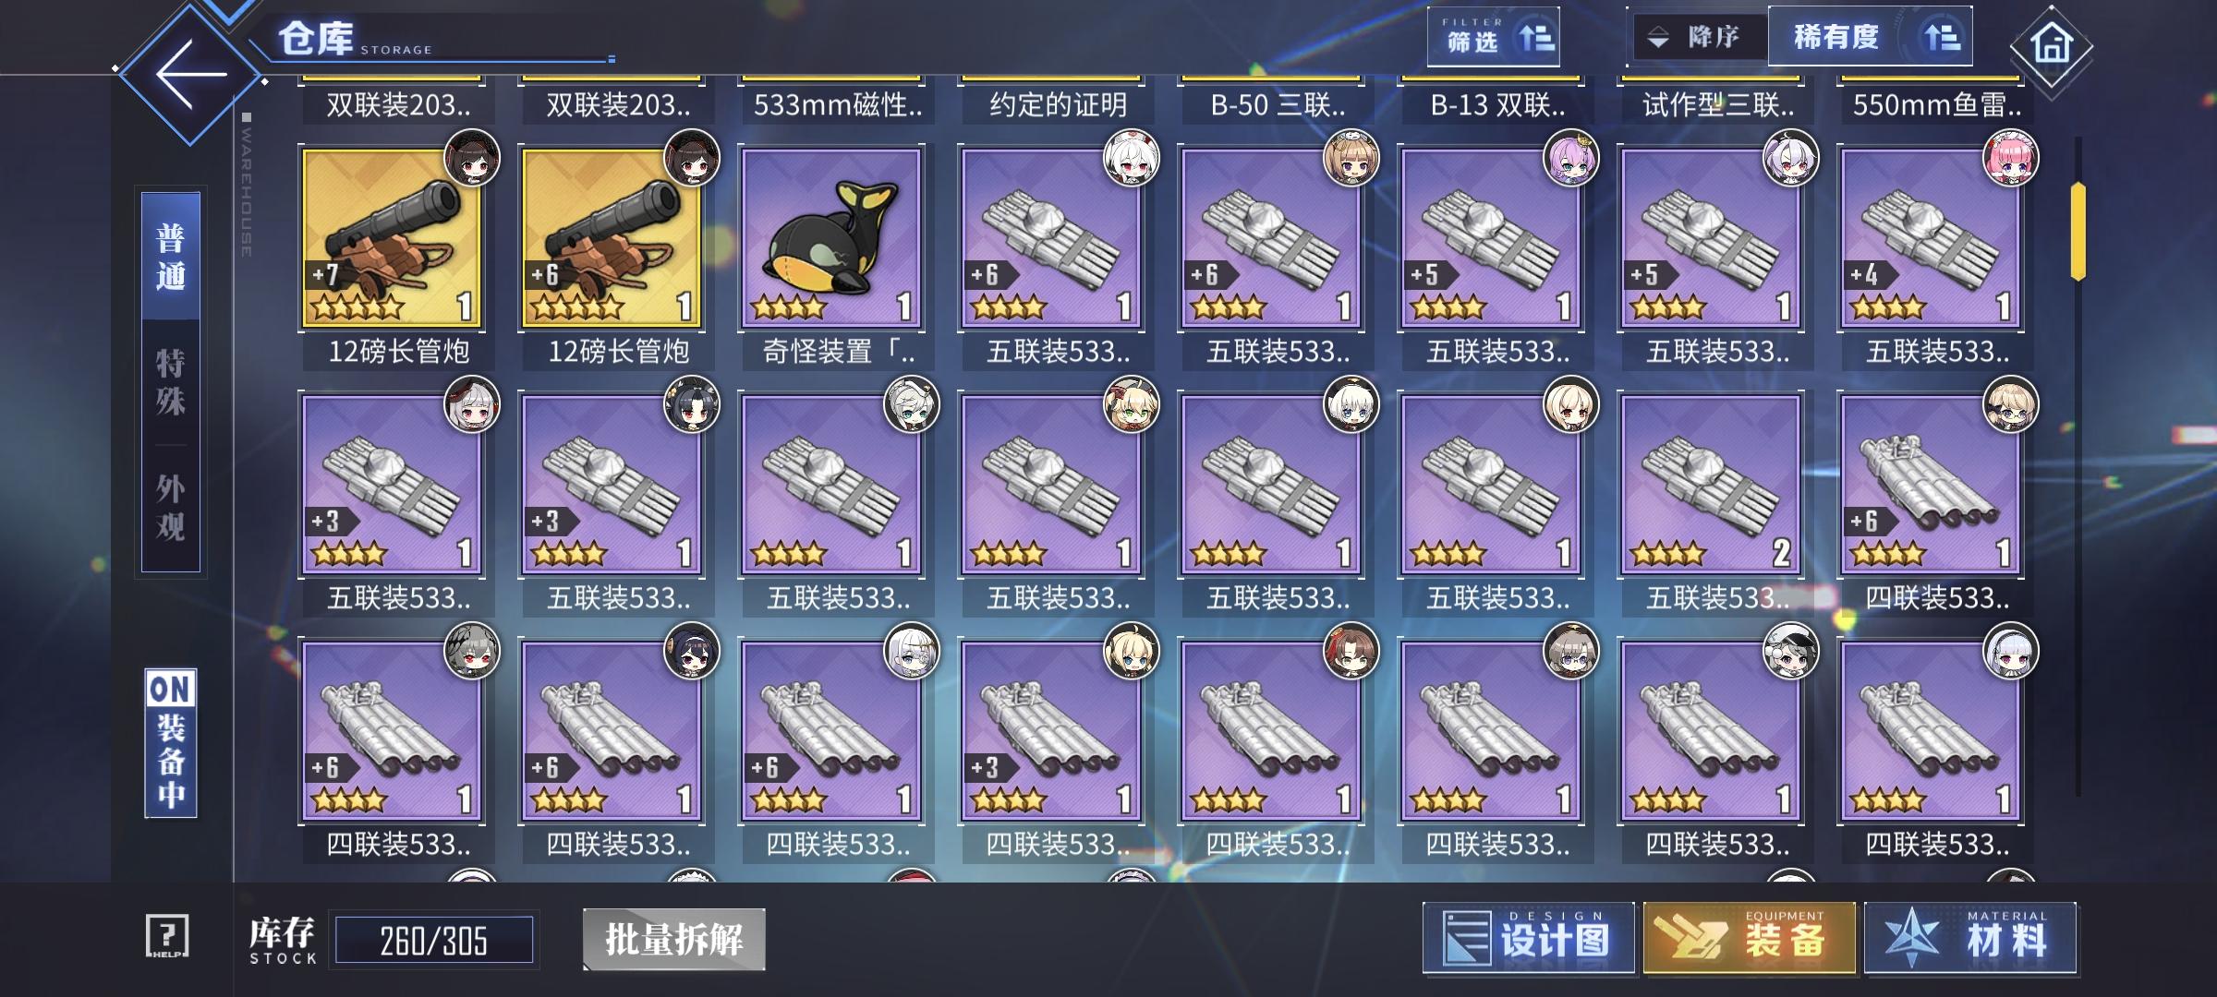Open the 稀有度 sort criteria selector

tap(1870, 37)
